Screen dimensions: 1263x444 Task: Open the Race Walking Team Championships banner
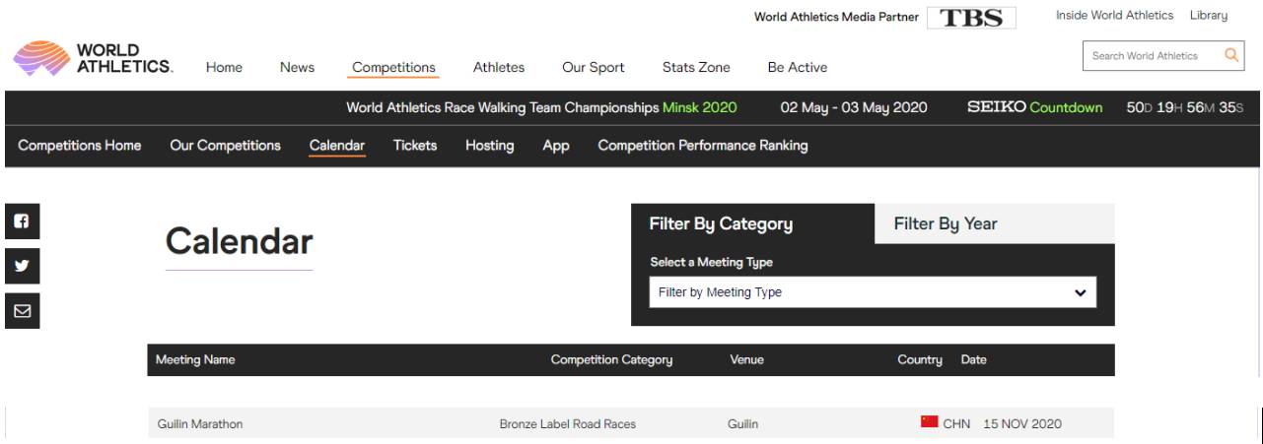point(541,107)
